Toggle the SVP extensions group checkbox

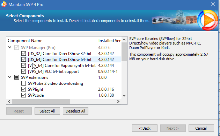16,77
